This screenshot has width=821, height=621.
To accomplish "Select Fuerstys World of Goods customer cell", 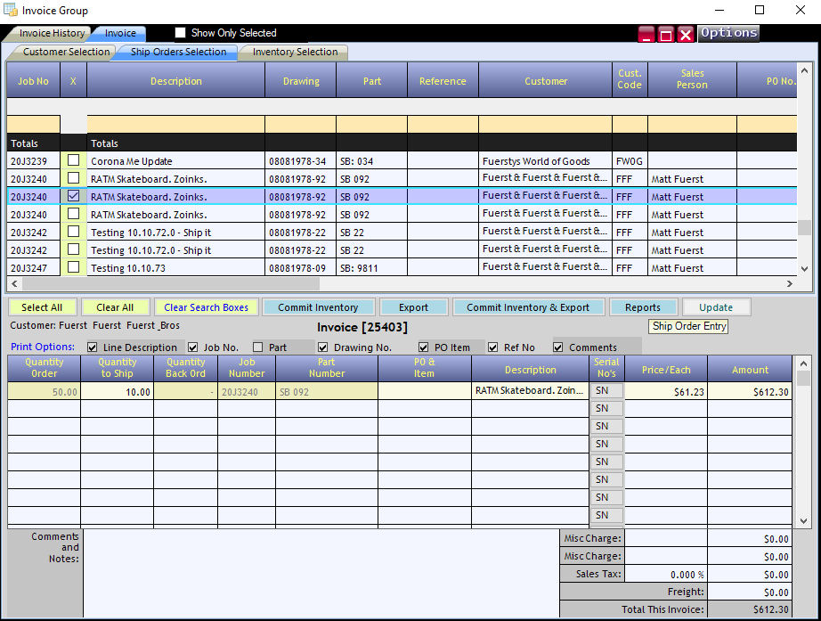I will [546, 161].
